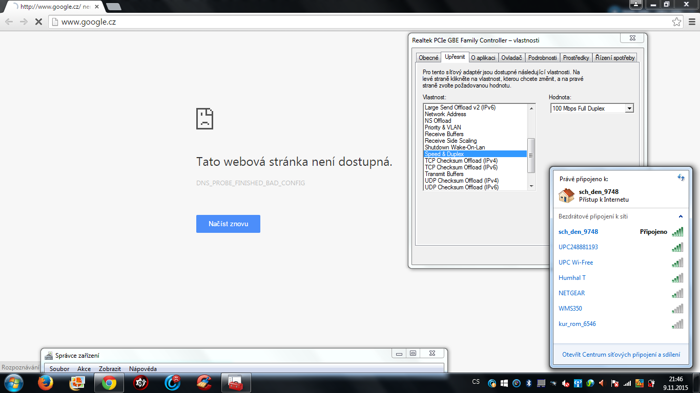Open the Akce menu in Správce zařízení

84,369
